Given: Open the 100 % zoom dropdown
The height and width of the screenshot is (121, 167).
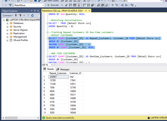Looking at the screenshot, I should tap(52, 65).
